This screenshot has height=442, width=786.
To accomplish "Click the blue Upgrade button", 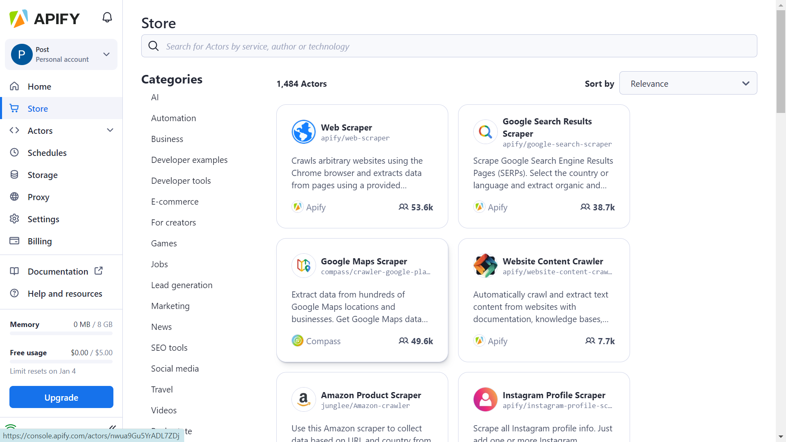I will pyautogui.click(x=61, y=397).
